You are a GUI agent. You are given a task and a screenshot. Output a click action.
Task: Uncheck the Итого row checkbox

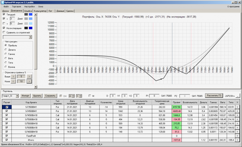[x=7, y=140]
